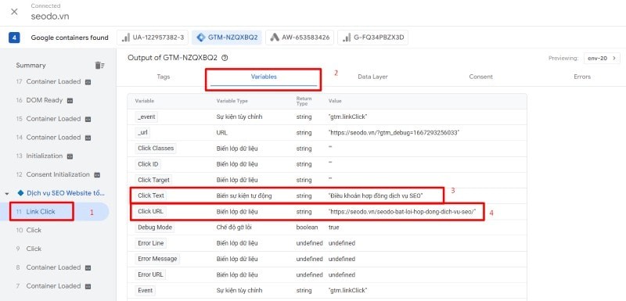
Task: Switch to the Tags tab
Action: [x=164, y=77]
